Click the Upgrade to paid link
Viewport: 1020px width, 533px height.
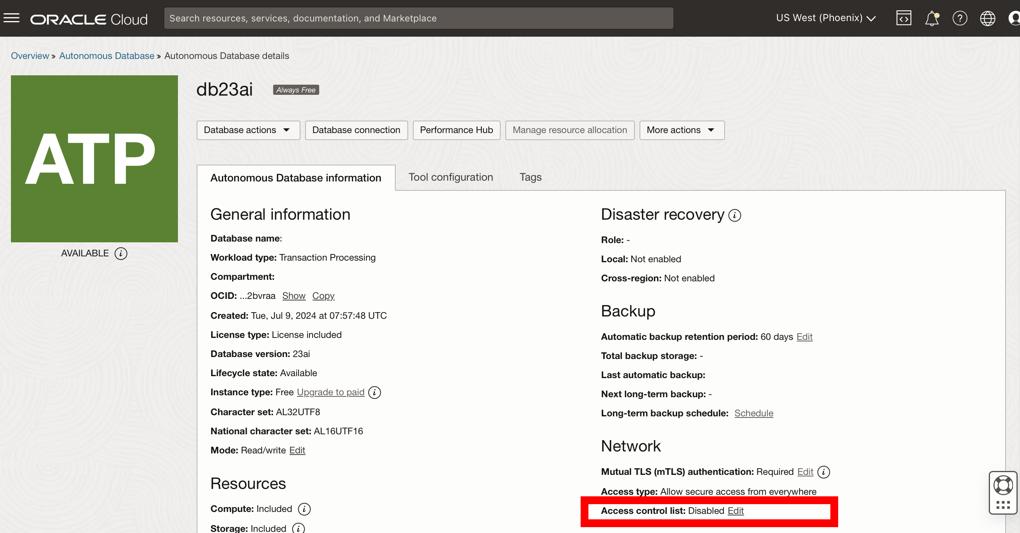point(330,392)
